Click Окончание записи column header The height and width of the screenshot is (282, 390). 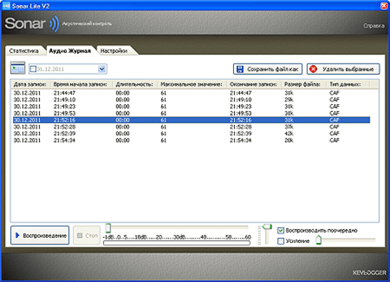click(254, 84)
